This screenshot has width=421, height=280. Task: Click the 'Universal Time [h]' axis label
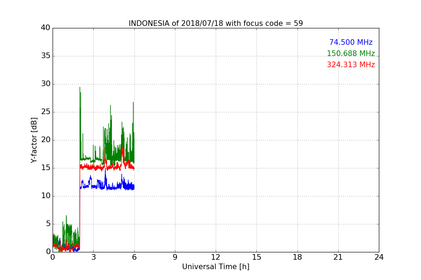pyautogui.click(x=216, y=267)
